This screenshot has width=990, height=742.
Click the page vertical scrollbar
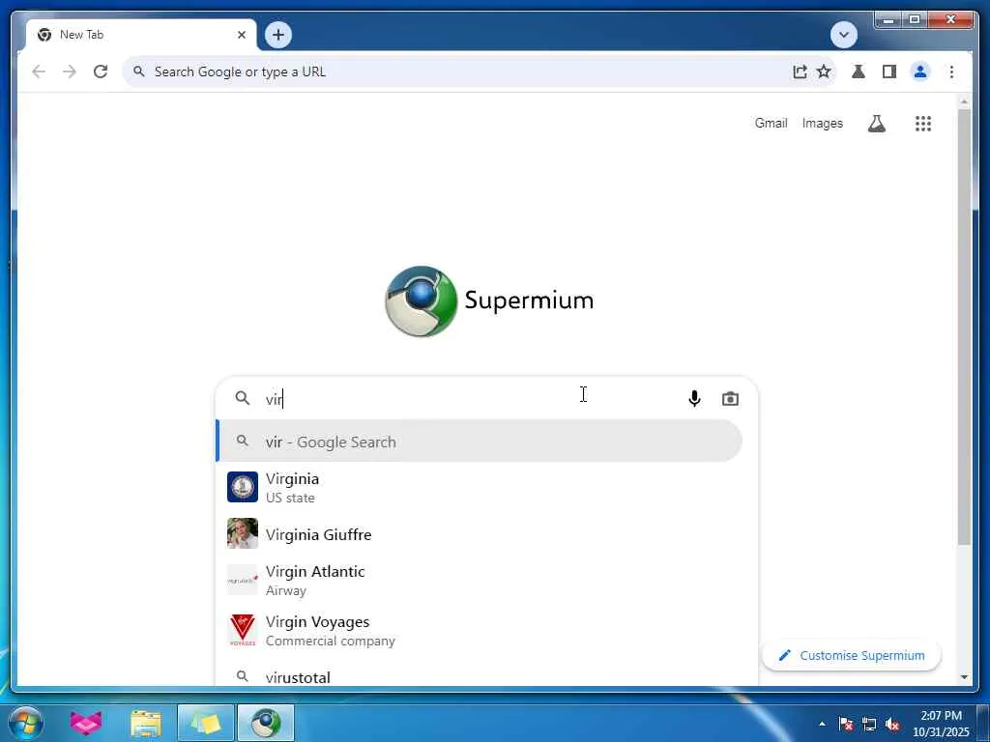964,327
